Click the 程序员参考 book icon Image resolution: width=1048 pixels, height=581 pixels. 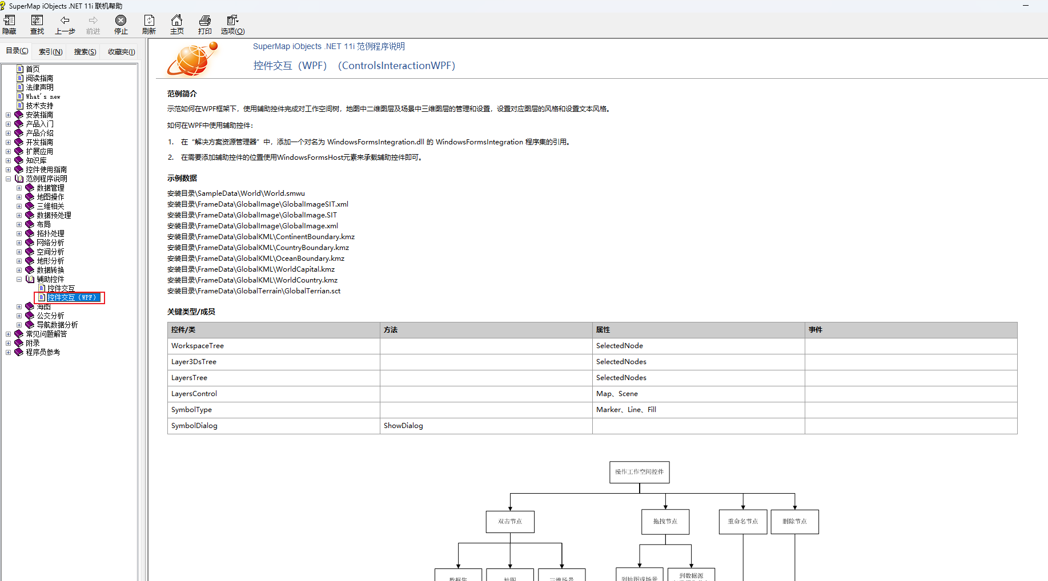[19, 352]
